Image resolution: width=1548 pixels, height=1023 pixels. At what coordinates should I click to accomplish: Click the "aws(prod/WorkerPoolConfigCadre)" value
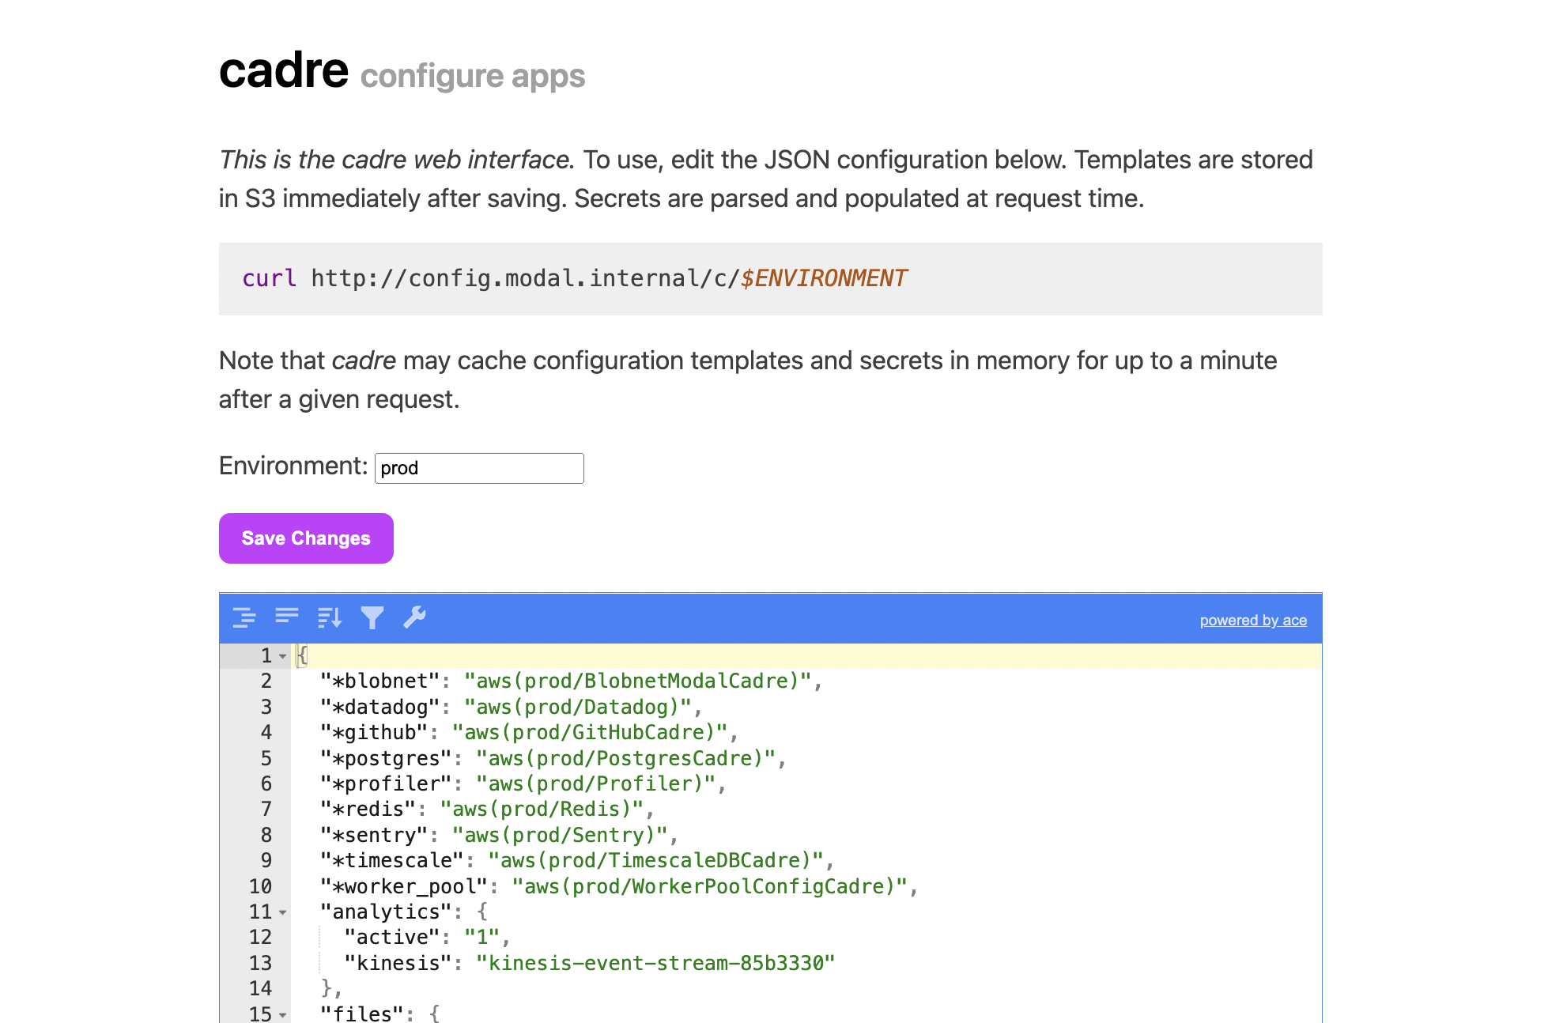pyautogui.click(x=710, y=886)
